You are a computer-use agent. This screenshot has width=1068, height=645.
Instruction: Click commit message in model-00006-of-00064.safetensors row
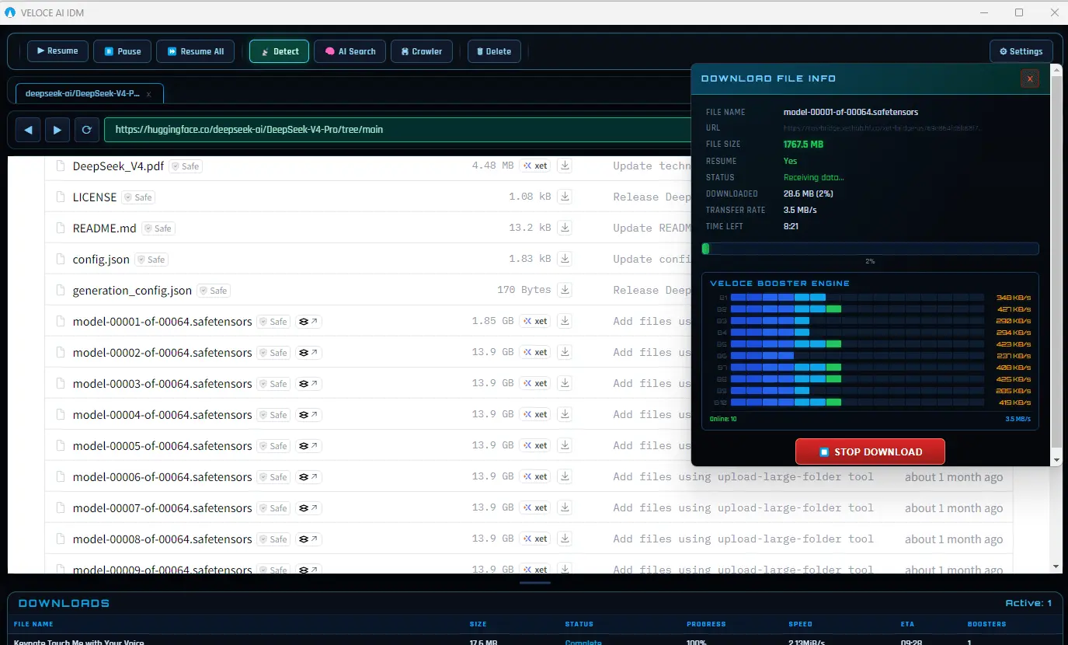(x=743, y=476)
